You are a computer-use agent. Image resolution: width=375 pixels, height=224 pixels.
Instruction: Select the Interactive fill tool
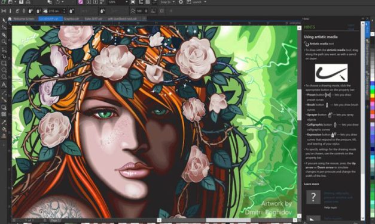click(4, 129)
